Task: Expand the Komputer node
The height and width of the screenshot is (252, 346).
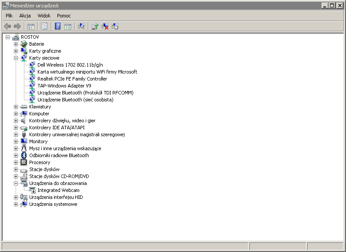Action: (x=16, y=114)
